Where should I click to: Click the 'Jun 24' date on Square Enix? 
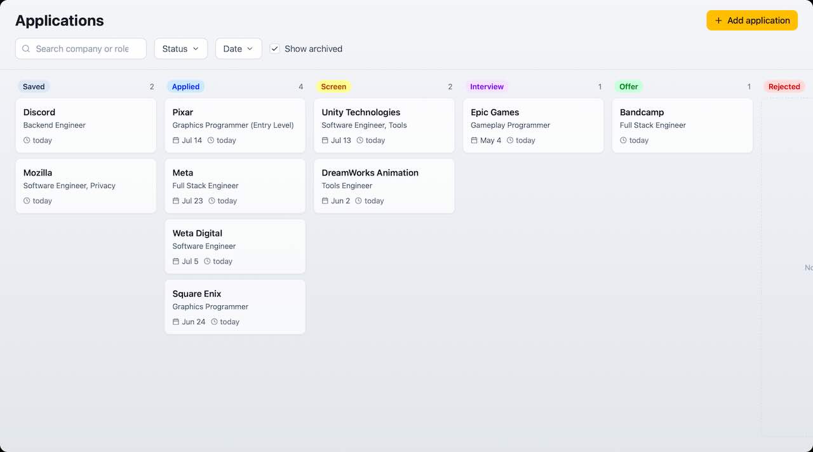click(194, 322)
